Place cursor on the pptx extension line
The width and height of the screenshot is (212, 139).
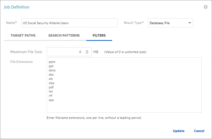52,62
